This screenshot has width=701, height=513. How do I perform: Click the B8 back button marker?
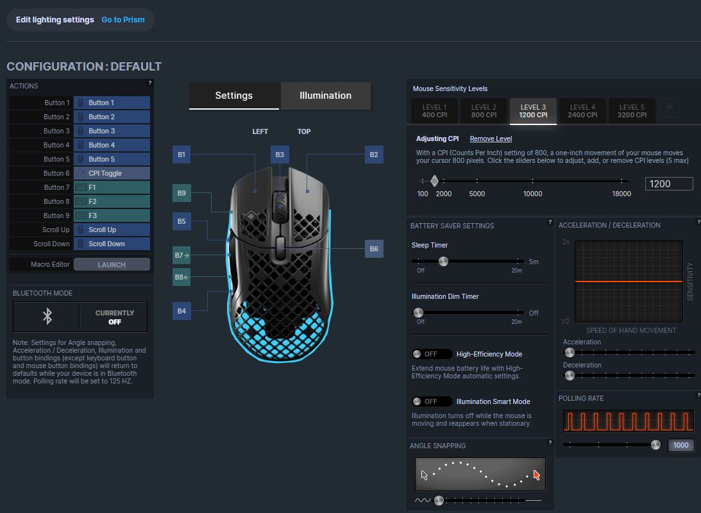pos(182,277)
